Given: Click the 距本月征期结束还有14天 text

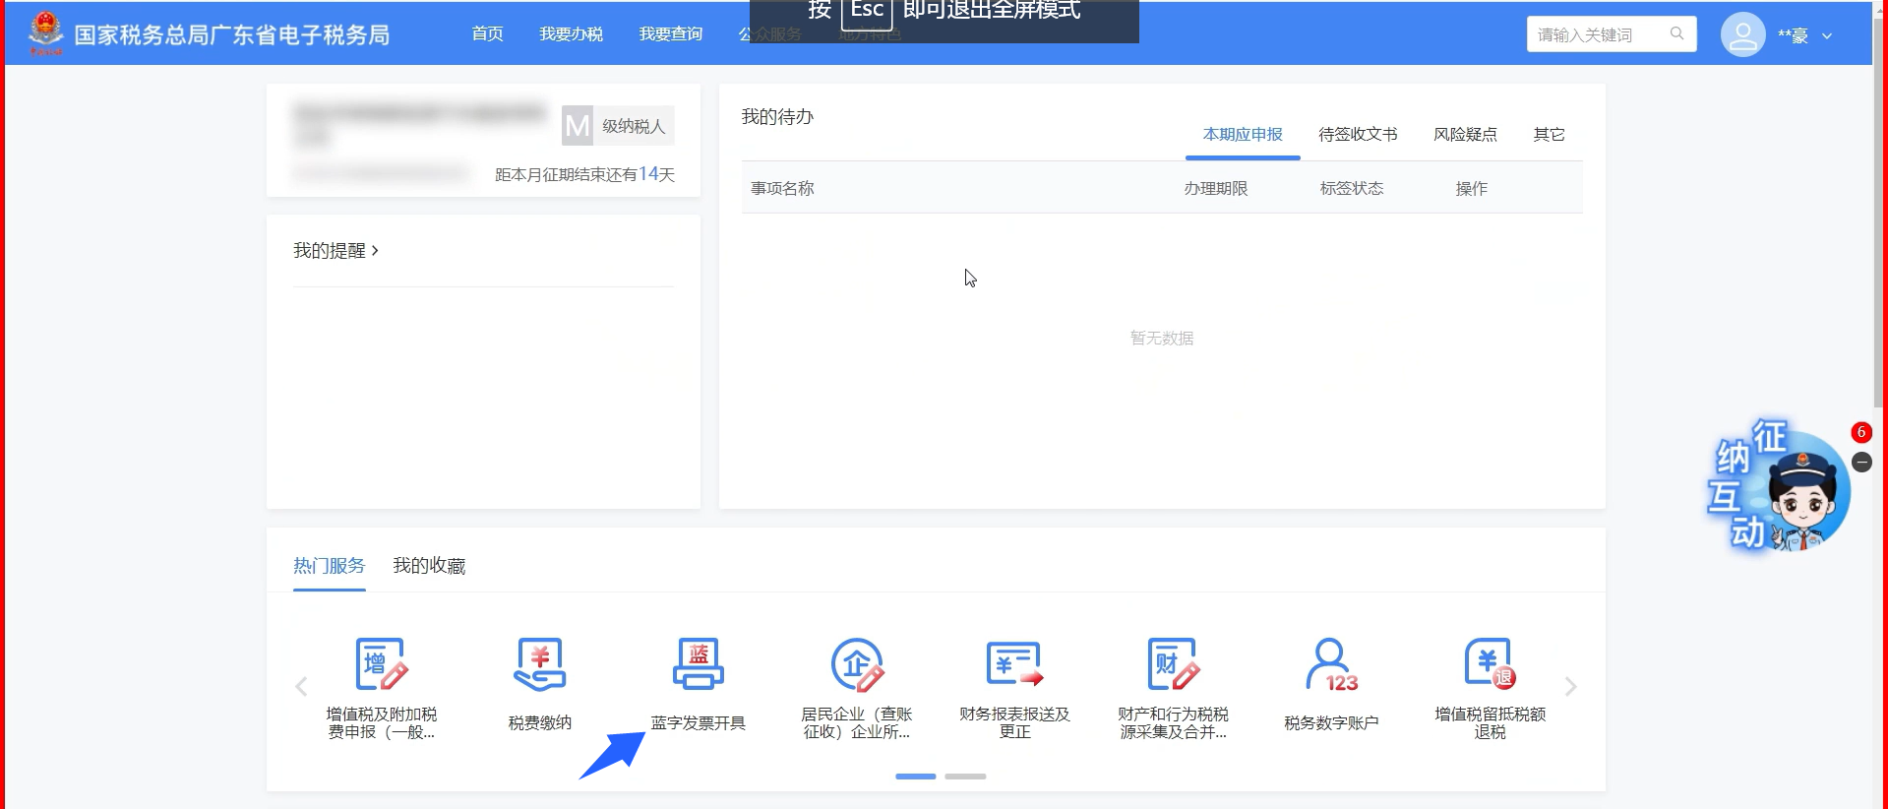Looking at the screenshot, I should [x=584, y=174].
